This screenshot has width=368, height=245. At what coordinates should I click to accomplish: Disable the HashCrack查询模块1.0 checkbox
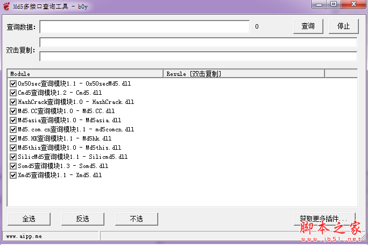13,102
